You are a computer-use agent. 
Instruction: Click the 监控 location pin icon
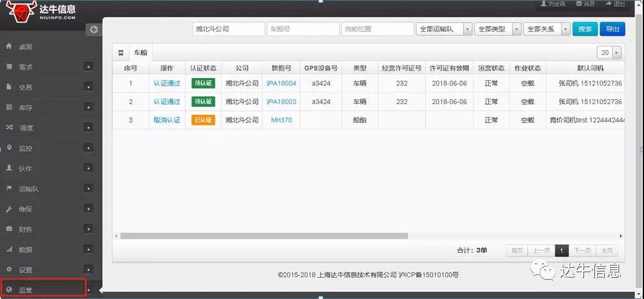click(9, 148)
